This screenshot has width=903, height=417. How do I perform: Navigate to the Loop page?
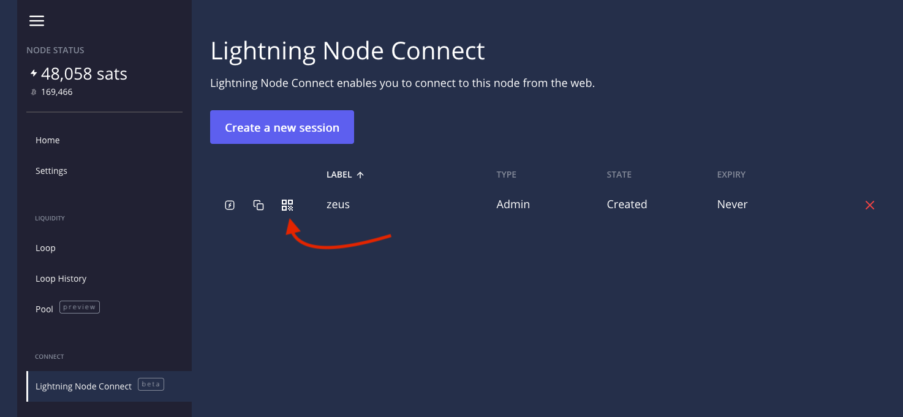pyautogui.click(x=45, y=248)
